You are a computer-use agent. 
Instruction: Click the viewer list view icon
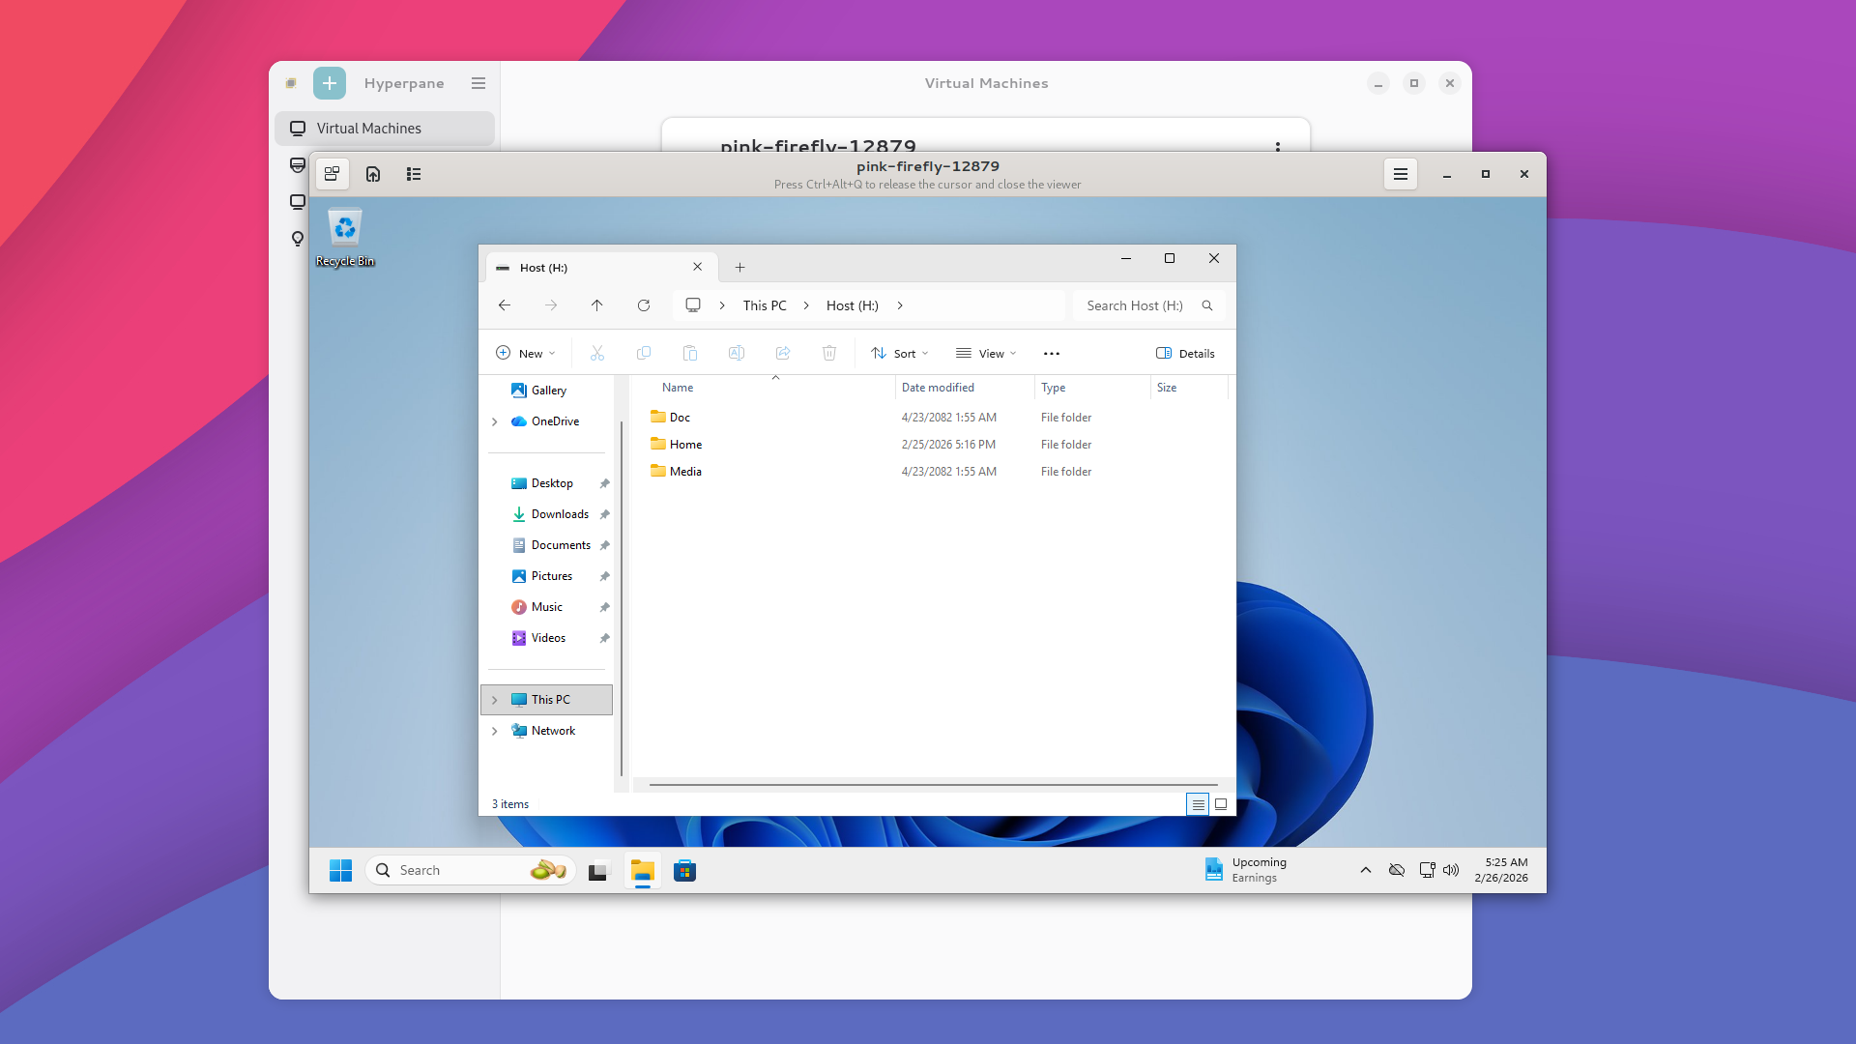click(414, 174)
